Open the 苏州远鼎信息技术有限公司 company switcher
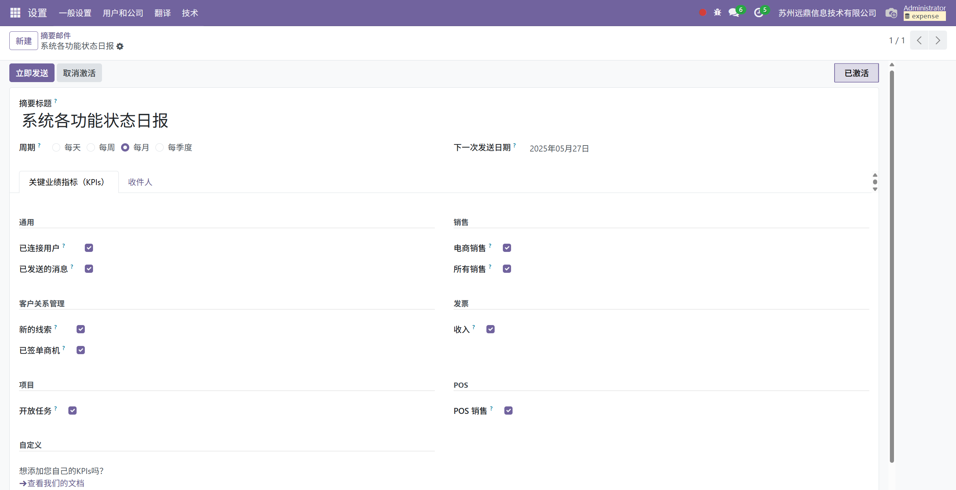This screenshot has height=490, width=956. pos(827,13)
